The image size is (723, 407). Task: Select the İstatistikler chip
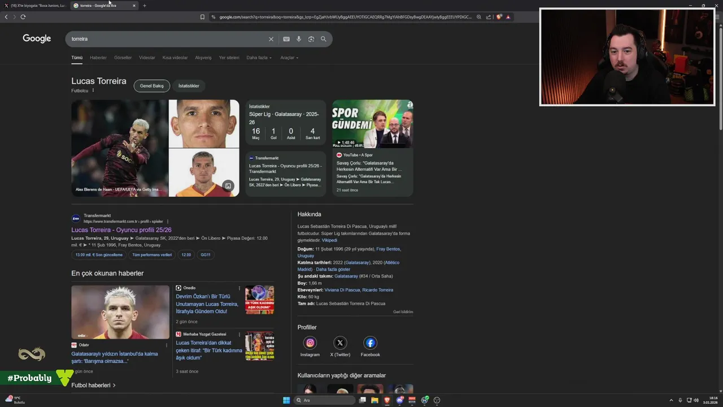tap(189, 86)
